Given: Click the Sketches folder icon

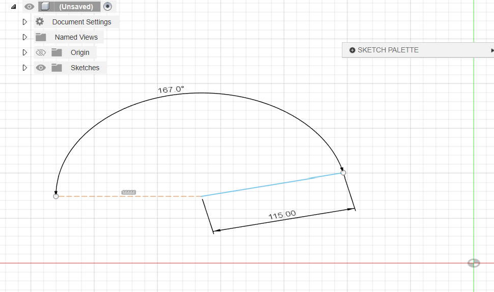Looking at the screenshot, I should 56,68.
